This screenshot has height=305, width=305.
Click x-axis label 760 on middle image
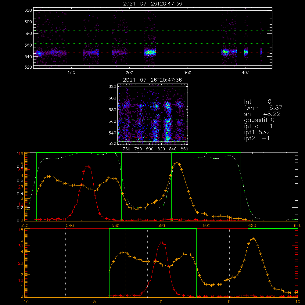tap(127, 149)
